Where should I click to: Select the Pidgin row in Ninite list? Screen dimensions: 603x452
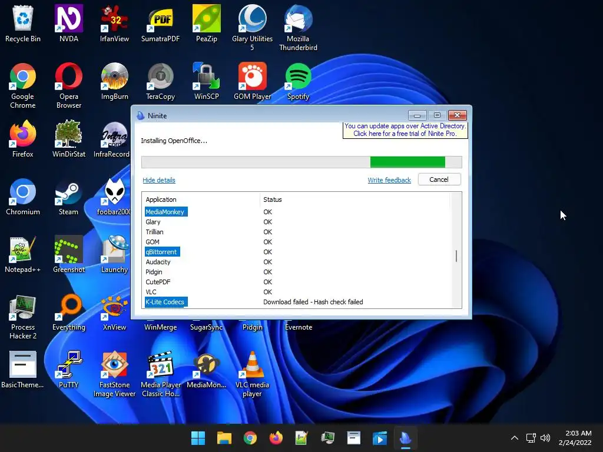tap(296, 272)
